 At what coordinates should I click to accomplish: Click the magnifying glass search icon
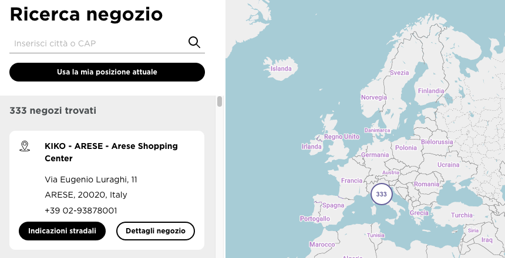[x=194, y=42]
